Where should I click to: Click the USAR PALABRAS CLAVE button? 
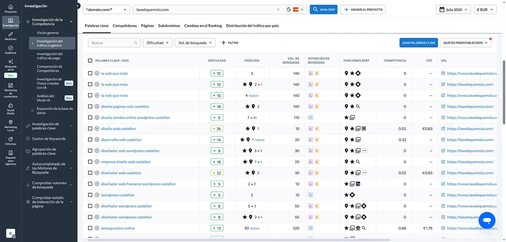pos(418,43)
